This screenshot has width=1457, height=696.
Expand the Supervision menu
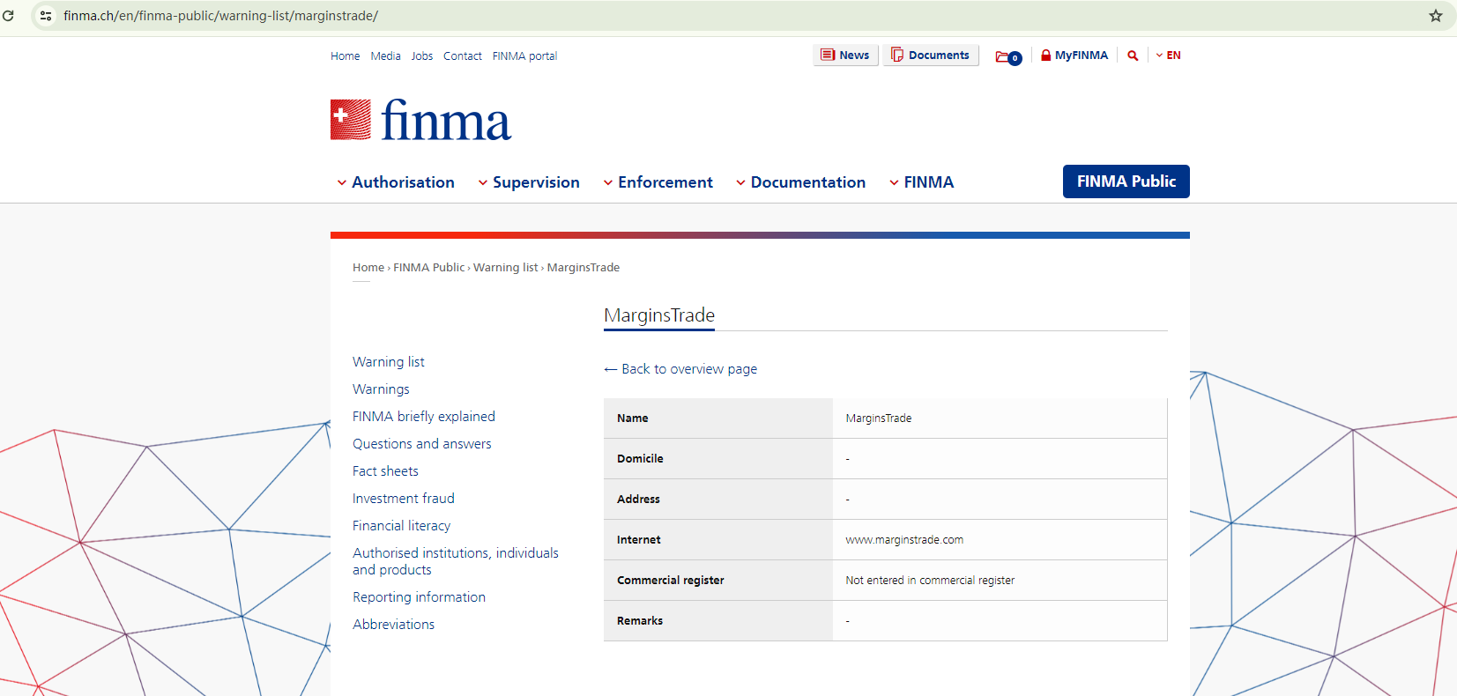[x=529, y=182]
